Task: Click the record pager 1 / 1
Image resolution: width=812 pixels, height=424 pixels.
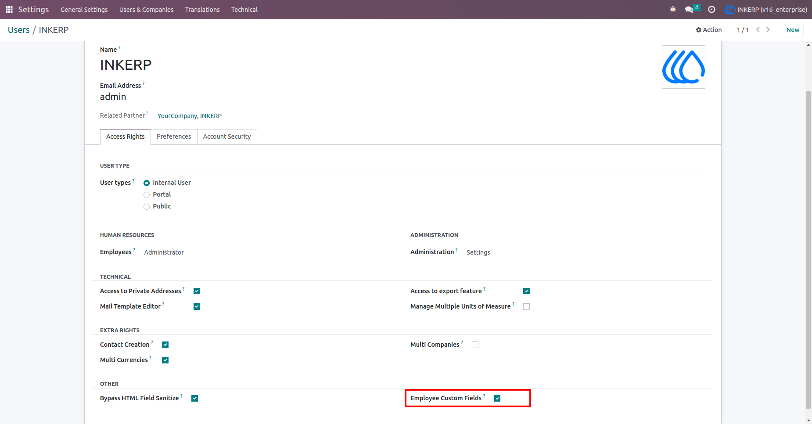Action: 743,30
